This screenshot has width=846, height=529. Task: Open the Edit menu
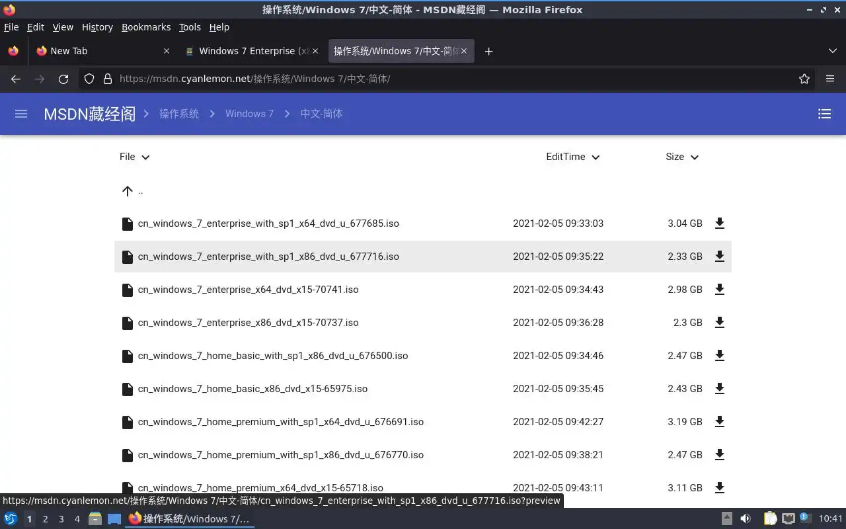[35, 27]
